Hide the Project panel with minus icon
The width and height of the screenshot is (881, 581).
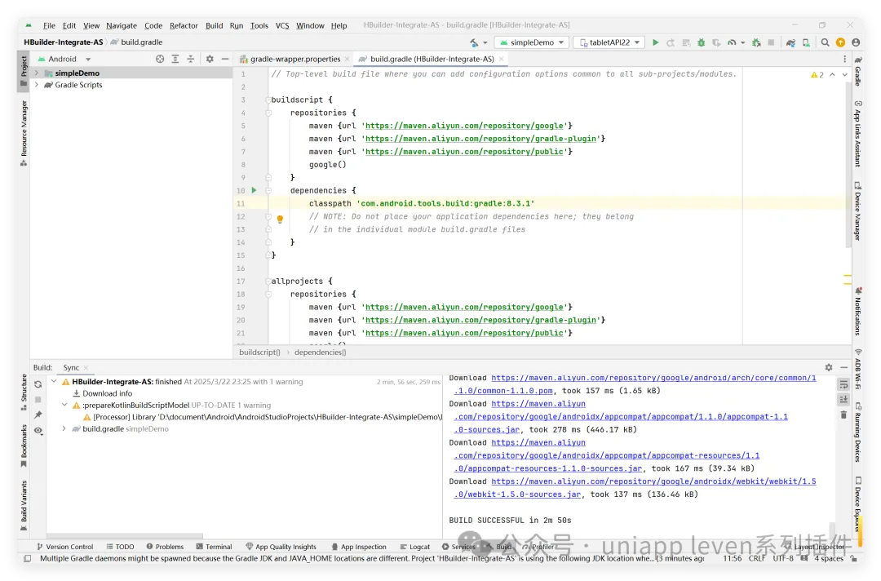(225, 59)
